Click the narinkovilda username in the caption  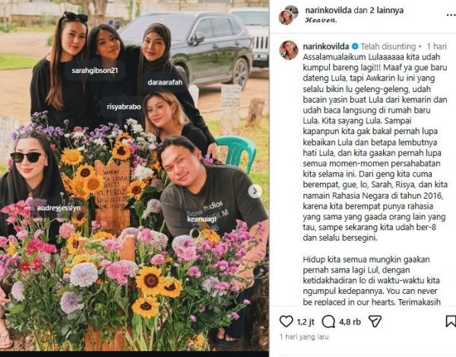tap(326, 46)
